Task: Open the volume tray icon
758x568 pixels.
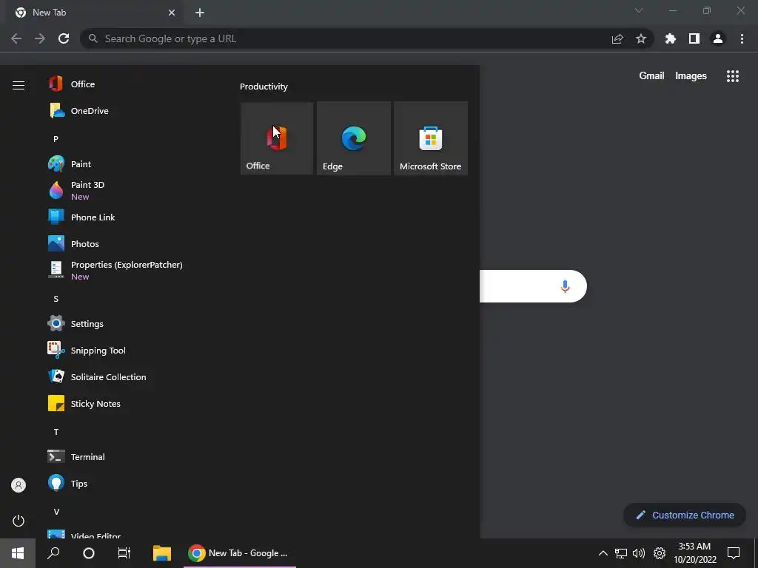Action: click(639, 553)
